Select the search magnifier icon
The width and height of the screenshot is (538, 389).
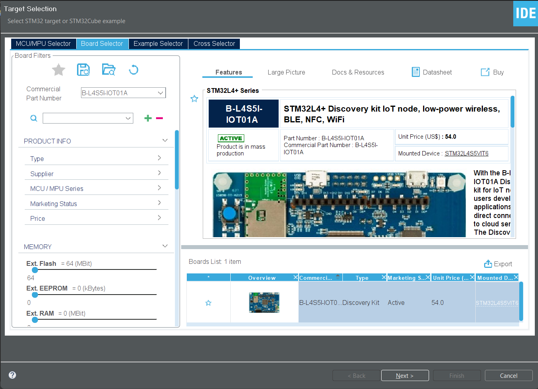[x=34, y=118]
